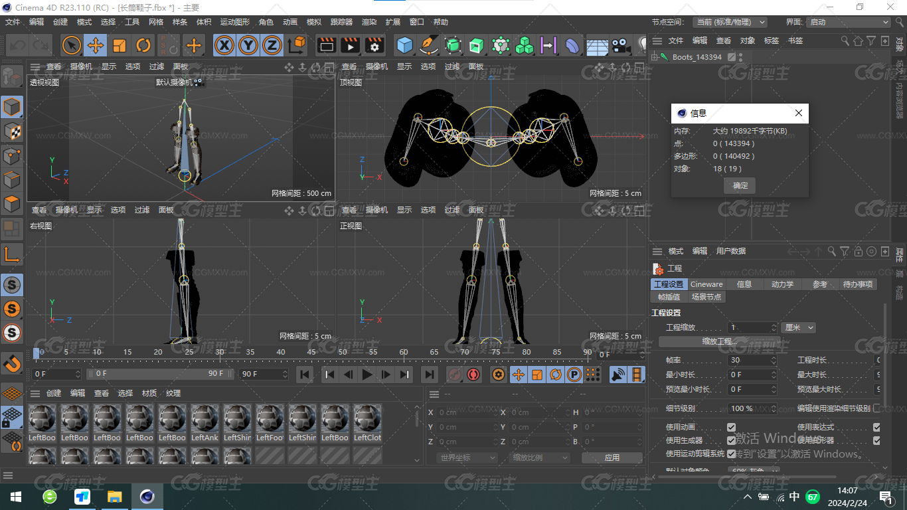
Task: Click frame 45 on the timeline ruler
Action: coord(311,352)
